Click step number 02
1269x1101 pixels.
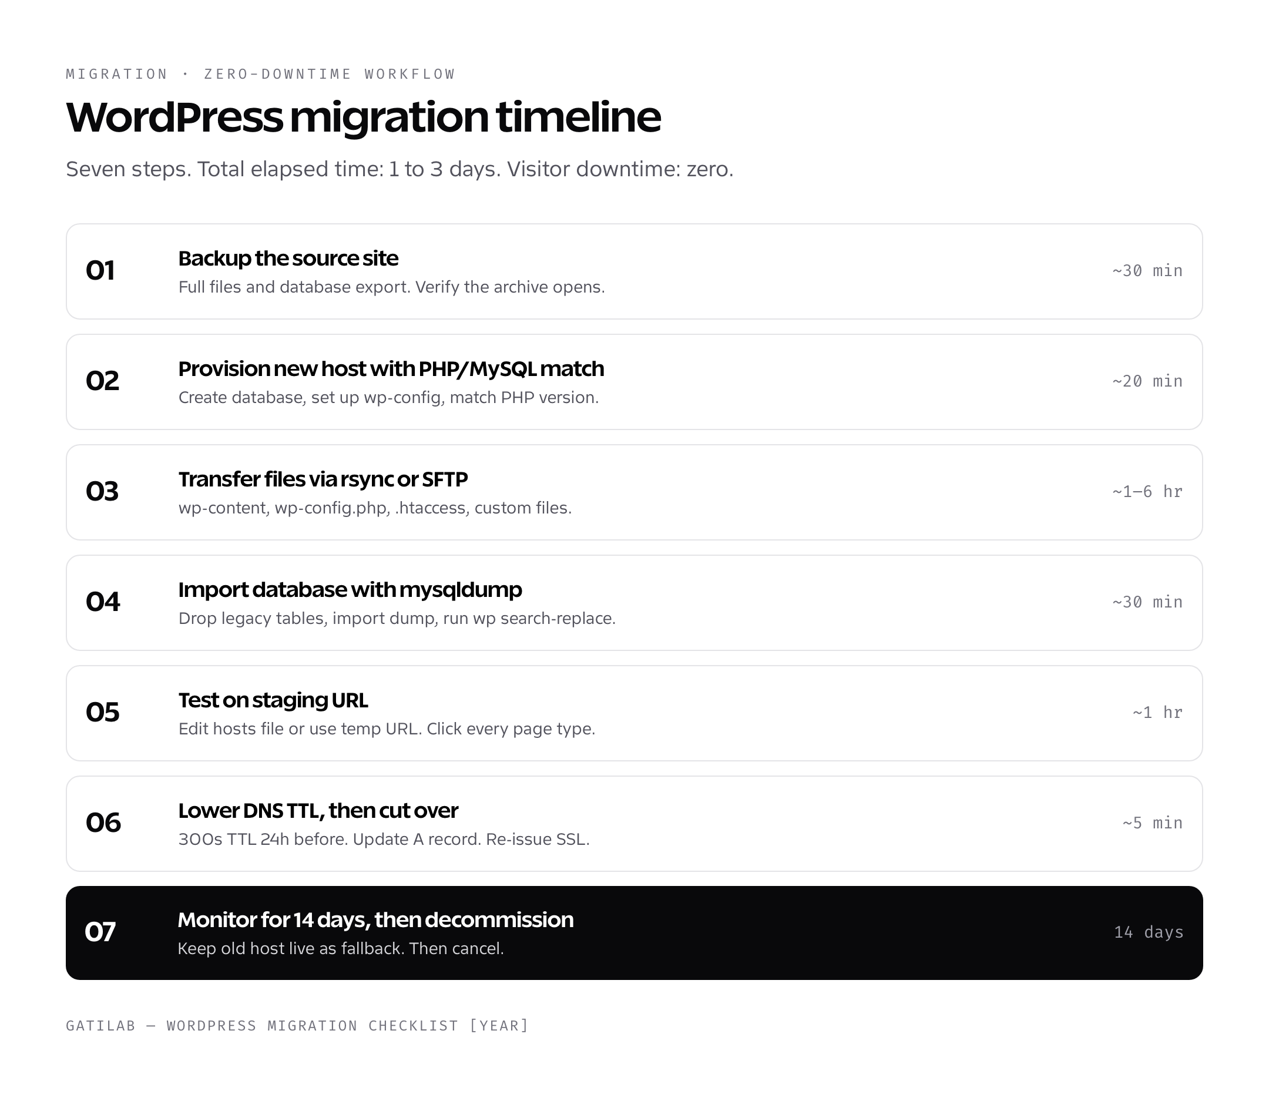(x=102, y=381)
